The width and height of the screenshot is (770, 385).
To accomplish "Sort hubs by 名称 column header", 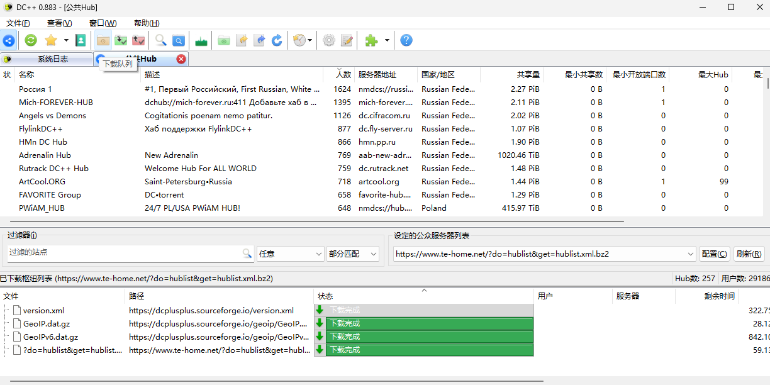I will point(78,74).
